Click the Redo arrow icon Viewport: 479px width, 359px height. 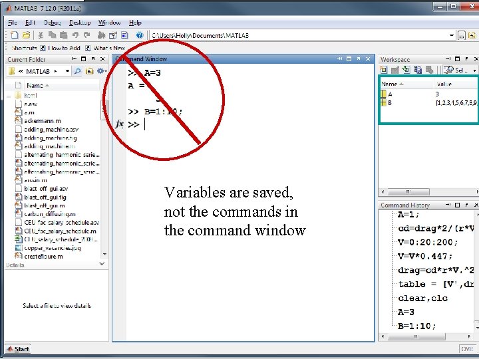click(87, 35)
